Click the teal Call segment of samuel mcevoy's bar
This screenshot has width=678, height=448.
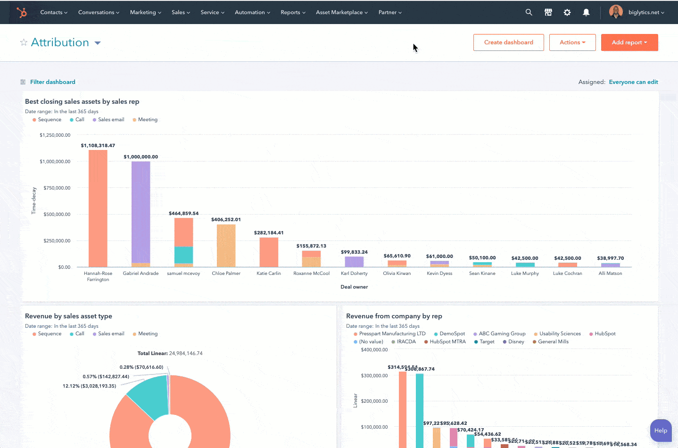[x=183, y=255]
